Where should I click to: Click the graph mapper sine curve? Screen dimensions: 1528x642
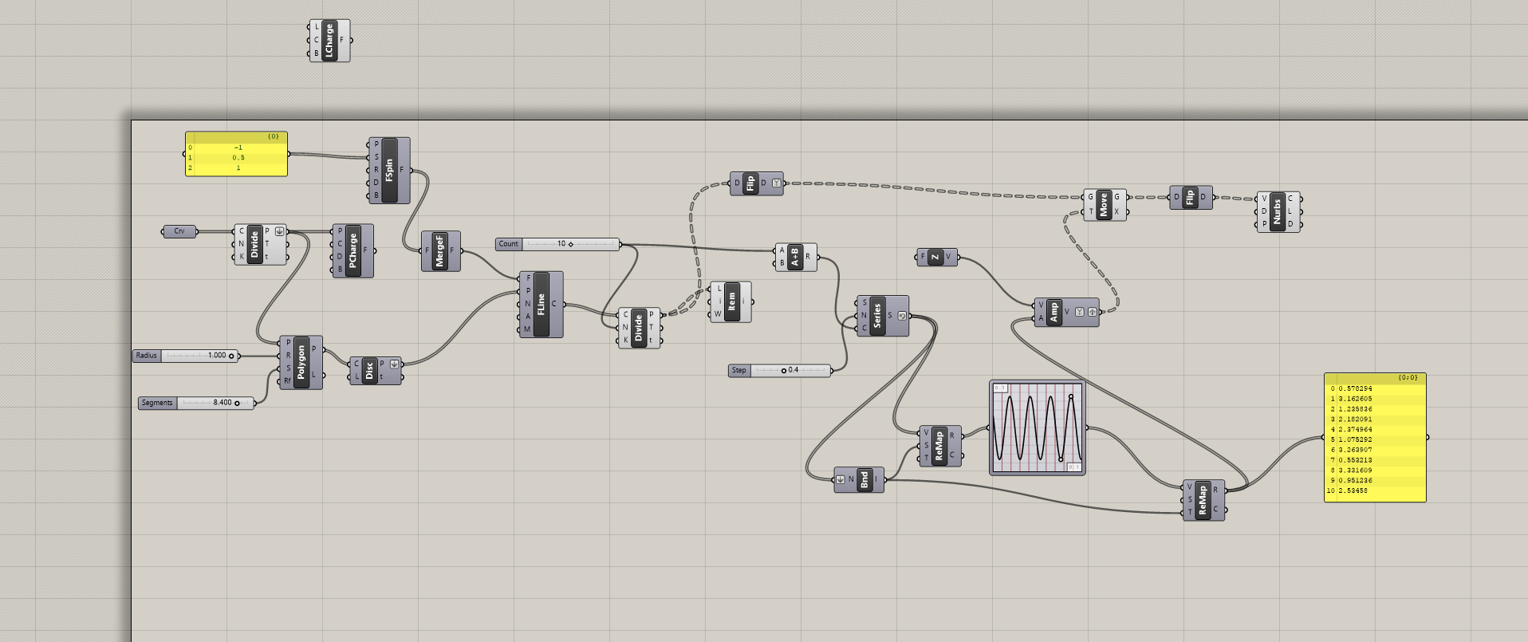[1037, 428]
